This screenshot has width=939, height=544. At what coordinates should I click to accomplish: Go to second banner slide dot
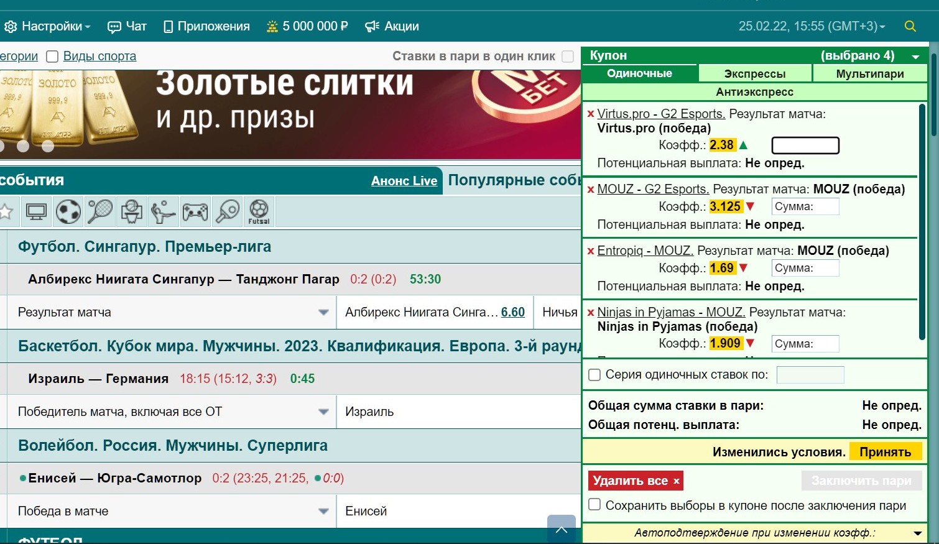point(23,146)
